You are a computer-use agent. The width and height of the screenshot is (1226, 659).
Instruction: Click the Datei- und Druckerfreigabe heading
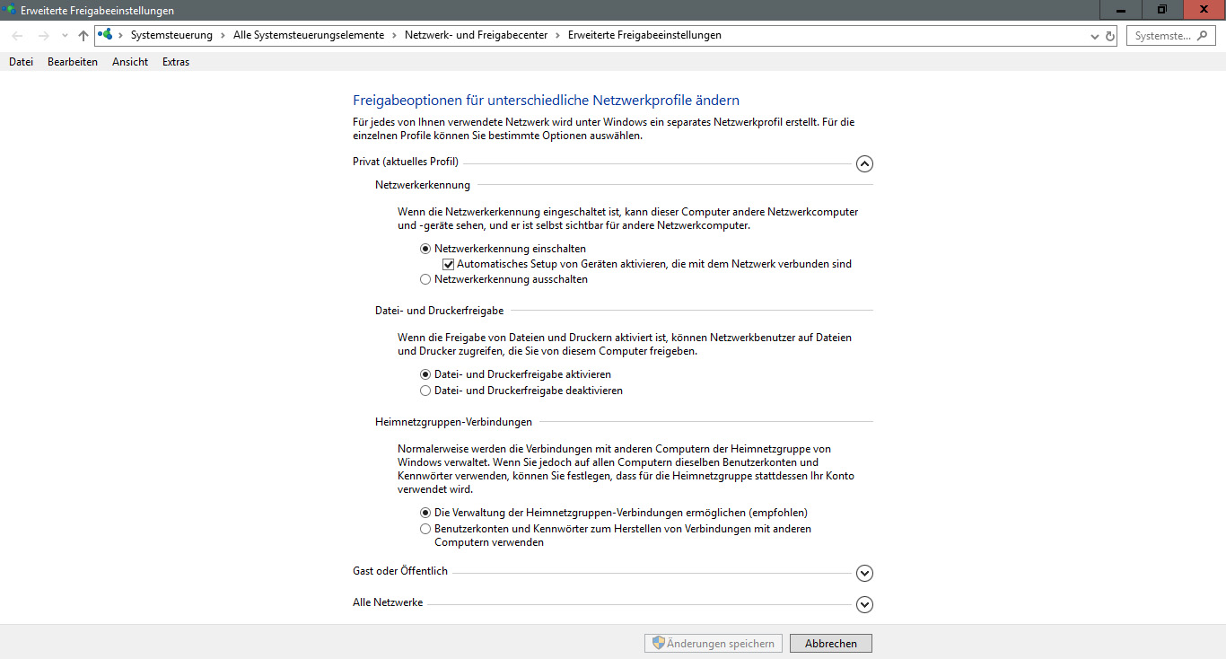439,310
